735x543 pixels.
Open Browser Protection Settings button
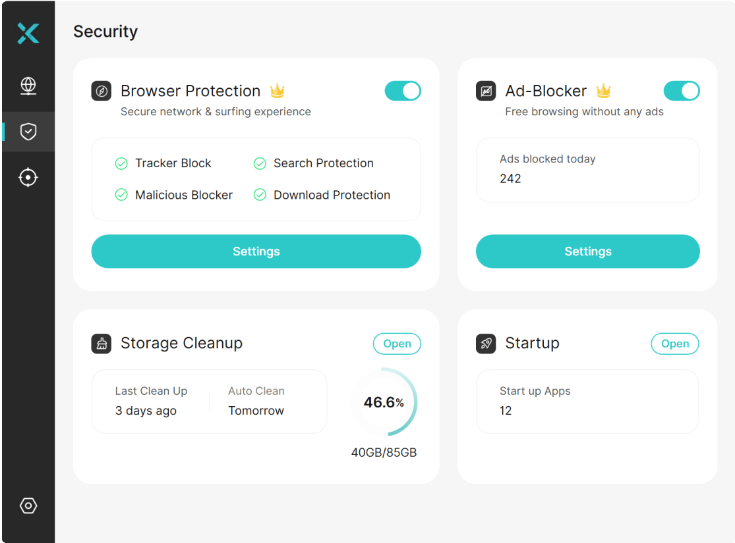[256, 251]
